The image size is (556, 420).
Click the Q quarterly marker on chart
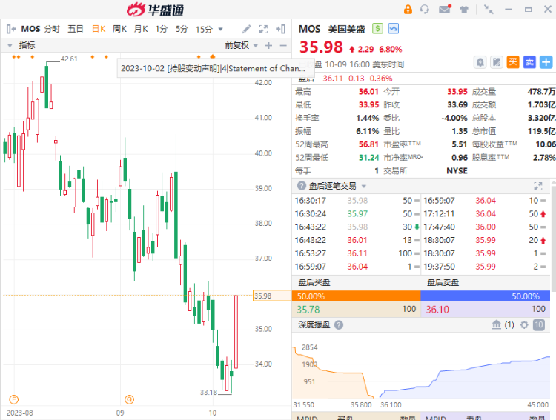pyautogui.click(x=130, y=399)
